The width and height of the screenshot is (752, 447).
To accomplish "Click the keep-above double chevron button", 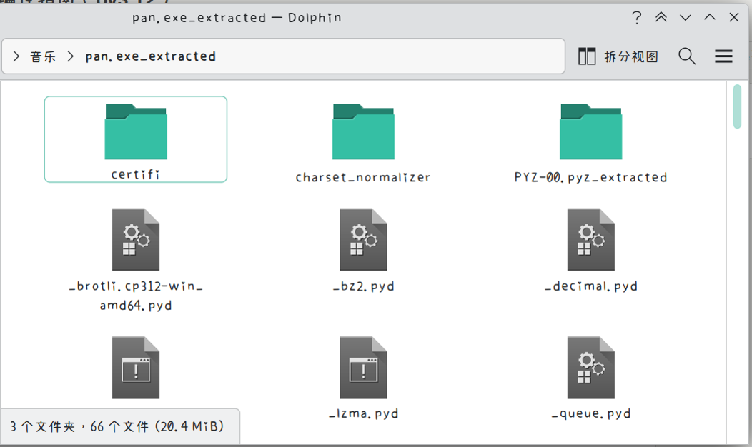I will 661,18.
